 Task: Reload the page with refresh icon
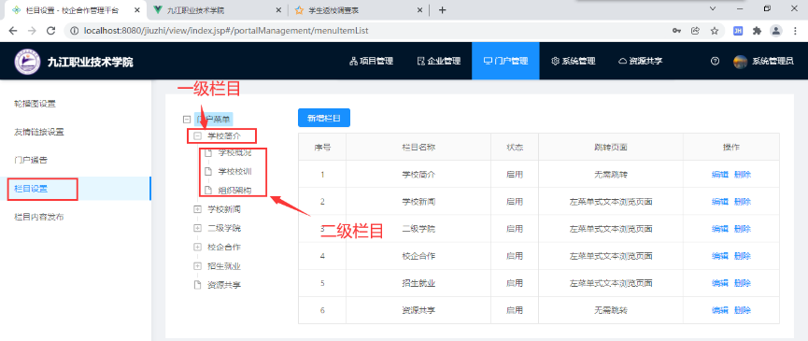click(x=50, y=31)
